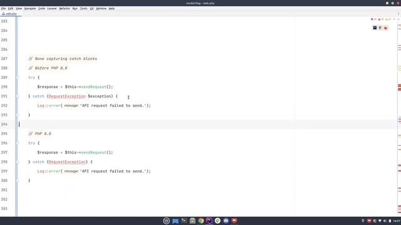
Task: Click sendRequest call on line 290
Action: click(x=93, y=87)
